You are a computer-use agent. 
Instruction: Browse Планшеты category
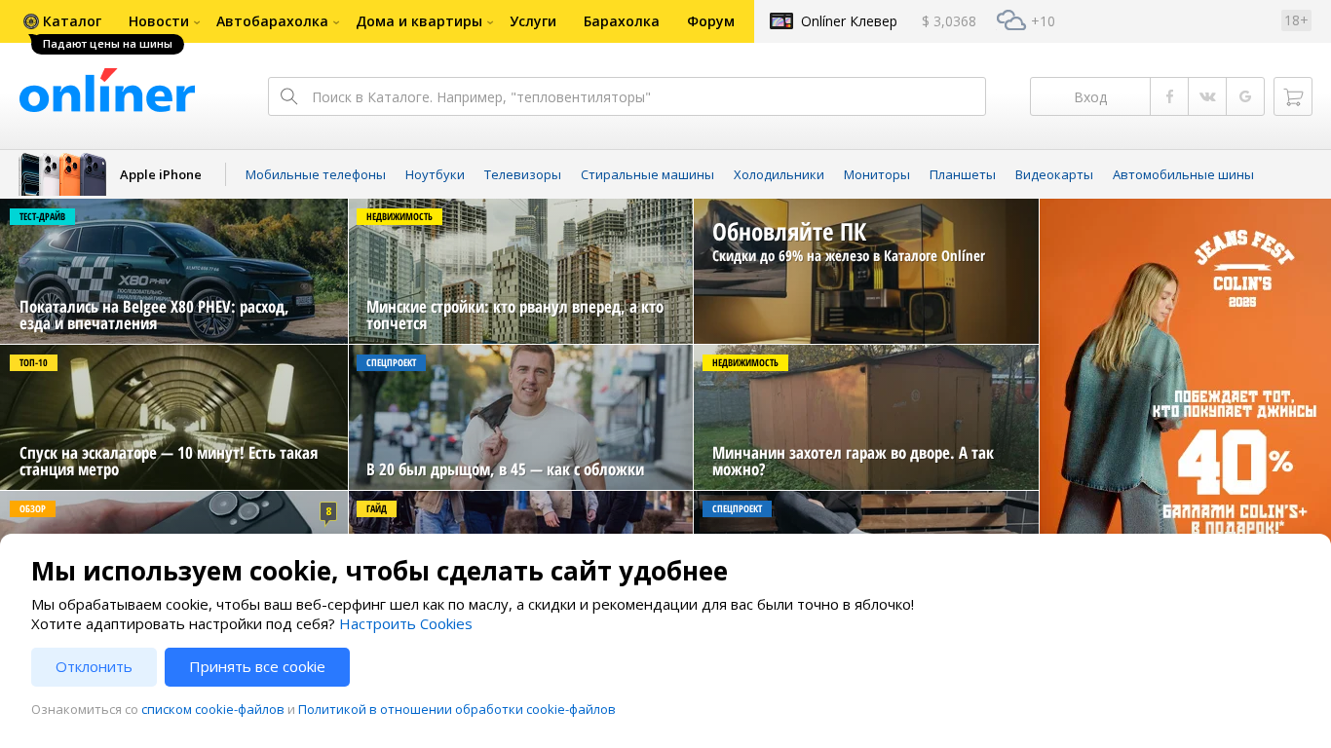963,174
